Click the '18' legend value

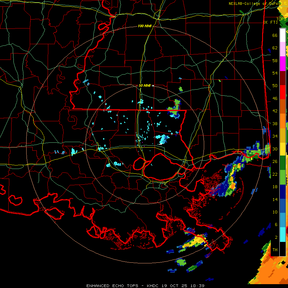[x=275, y=187]
